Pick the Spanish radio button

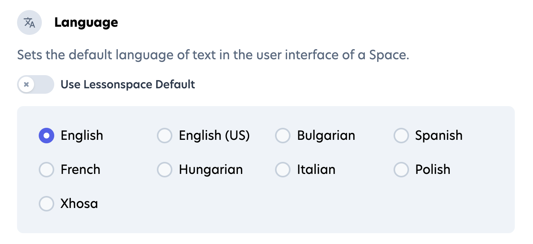point(401,136)
